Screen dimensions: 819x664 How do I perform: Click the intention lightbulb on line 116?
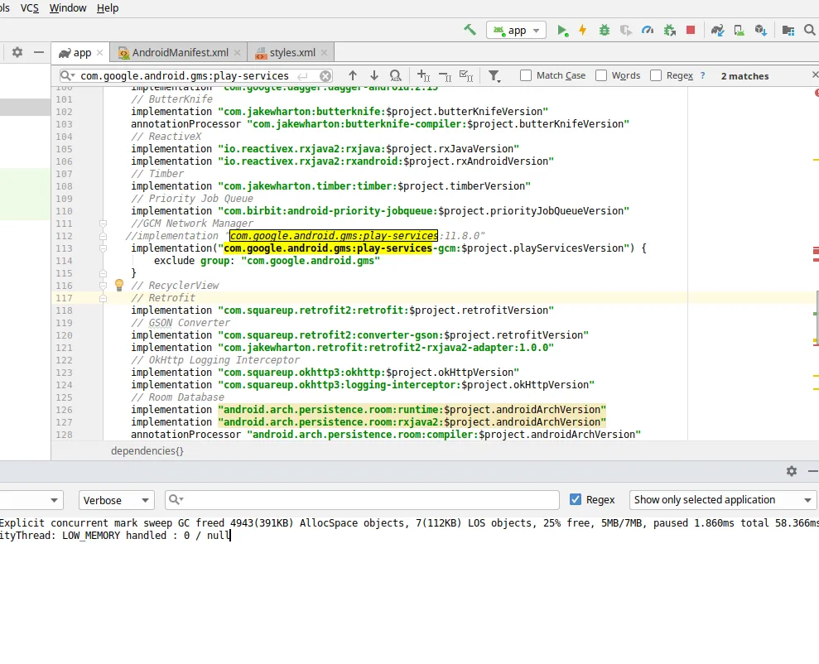(119, 285)
